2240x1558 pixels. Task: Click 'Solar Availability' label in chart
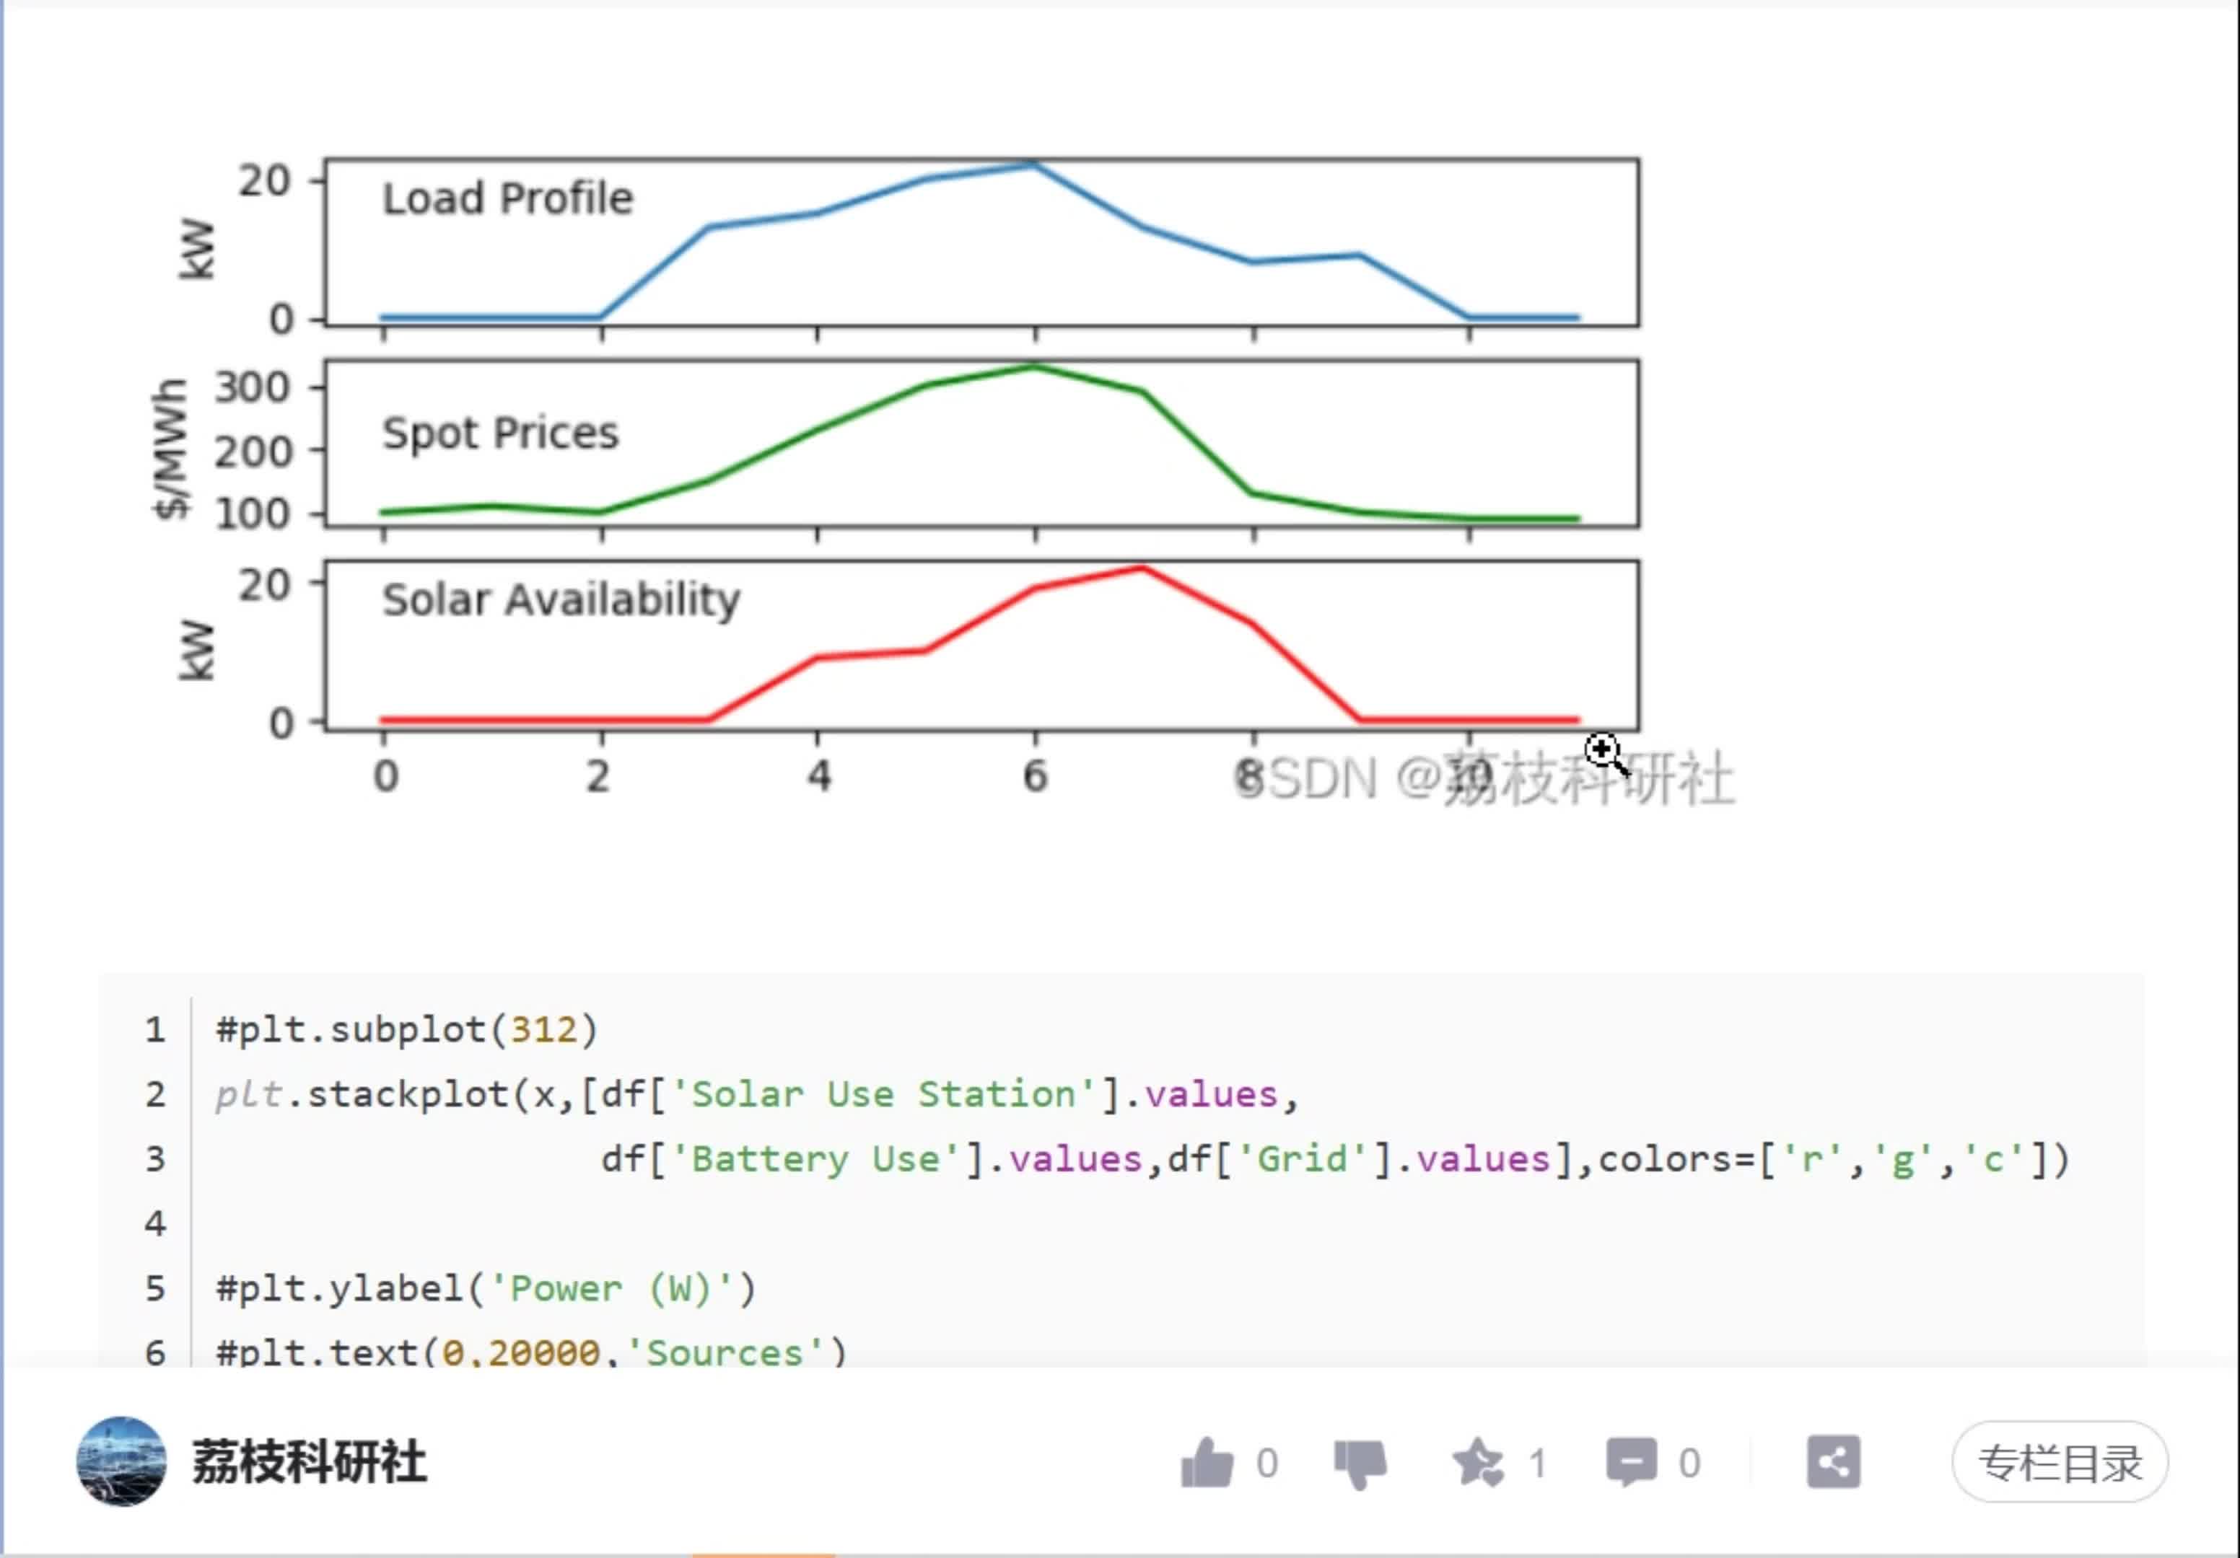pyautogui.click(x=561, y=599)
